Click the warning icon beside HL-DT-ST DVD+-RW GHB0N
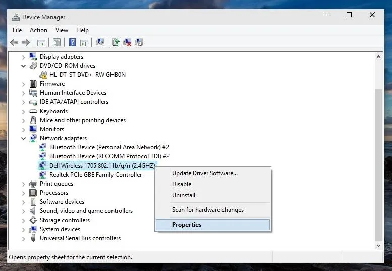The height and width of the screenshot is (271, 392). (43, 75)
